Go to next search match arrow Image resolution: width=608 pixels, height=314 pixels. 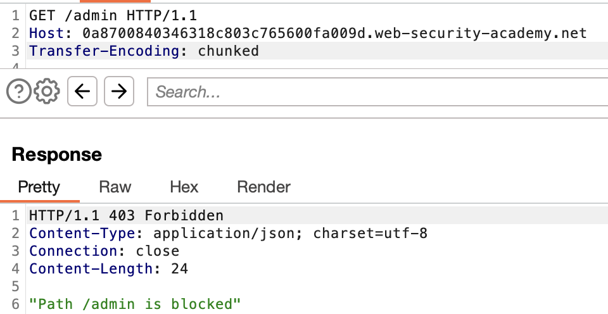(x=119, y=92)
